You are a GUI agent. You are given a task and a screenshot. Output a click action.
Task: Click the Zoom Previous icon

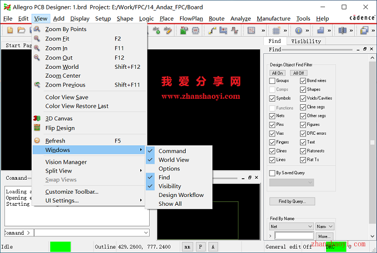(37, 84)
